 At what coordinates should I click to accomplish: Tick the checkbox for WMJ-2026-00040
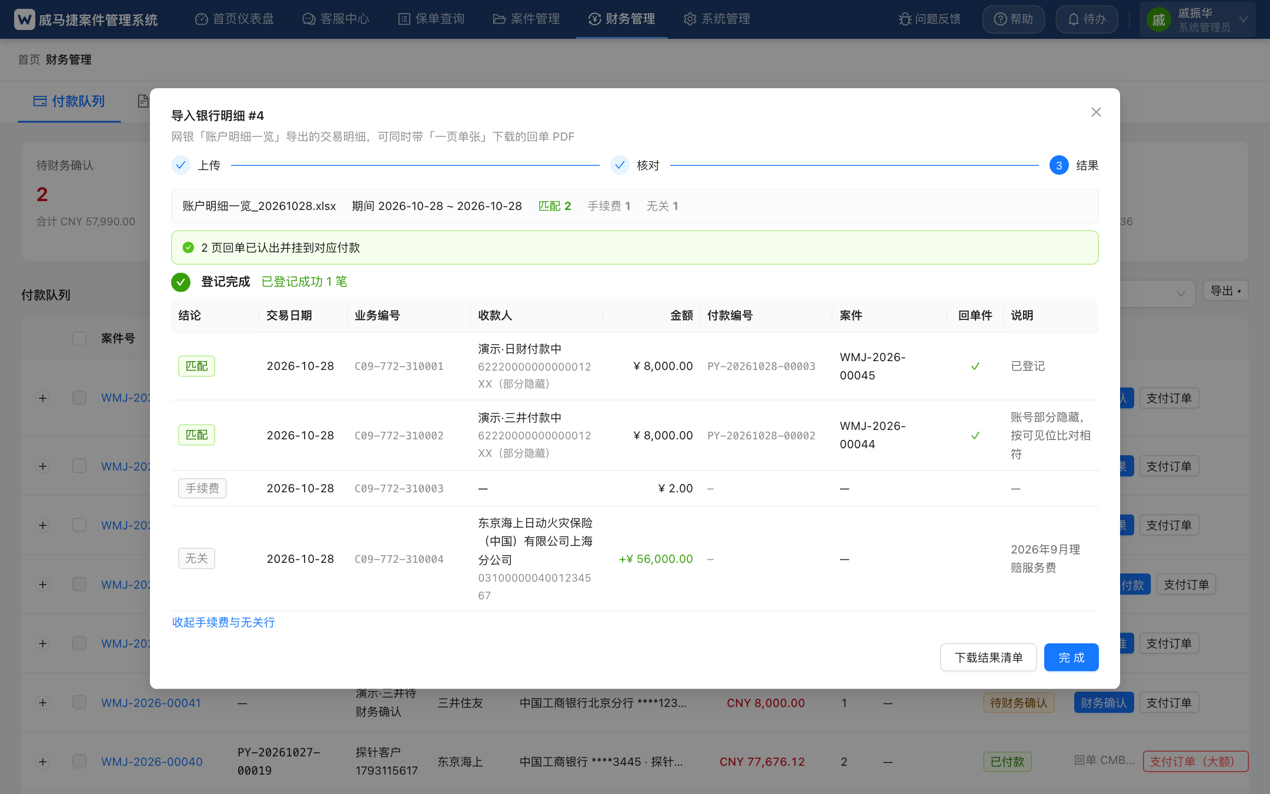(x=79, y=762)
